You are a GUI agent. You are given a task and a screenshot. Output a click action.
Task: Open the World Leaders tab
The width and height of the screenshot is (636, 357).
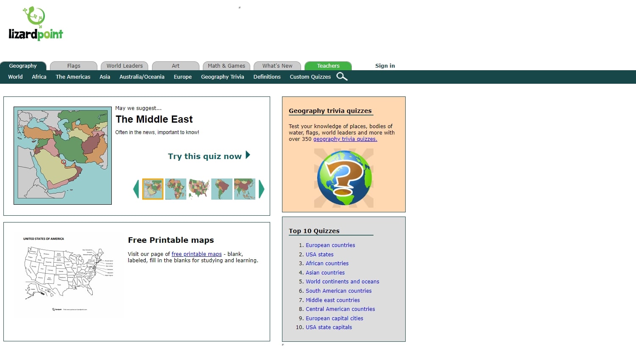tap(124, 66)
